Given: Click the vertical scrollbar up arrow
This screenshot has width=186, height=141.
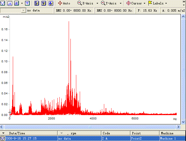Looking at the screenshot, I should (x=183, y=17).
